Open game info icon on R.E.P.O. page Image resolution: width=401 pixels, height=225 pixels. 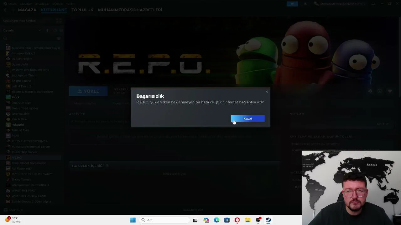click(380, 91)
